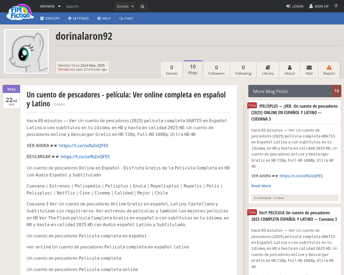
Task: Click the Member Since 22nd May, 2025 text
Action: point(81,65)
